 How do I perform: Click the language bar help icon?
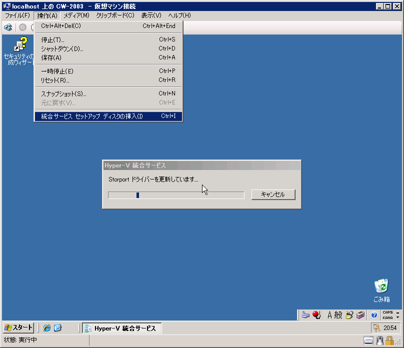(374, 315)
